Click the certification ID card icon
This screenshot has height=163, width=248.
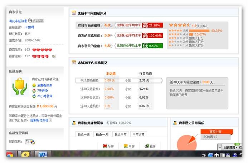30,142
